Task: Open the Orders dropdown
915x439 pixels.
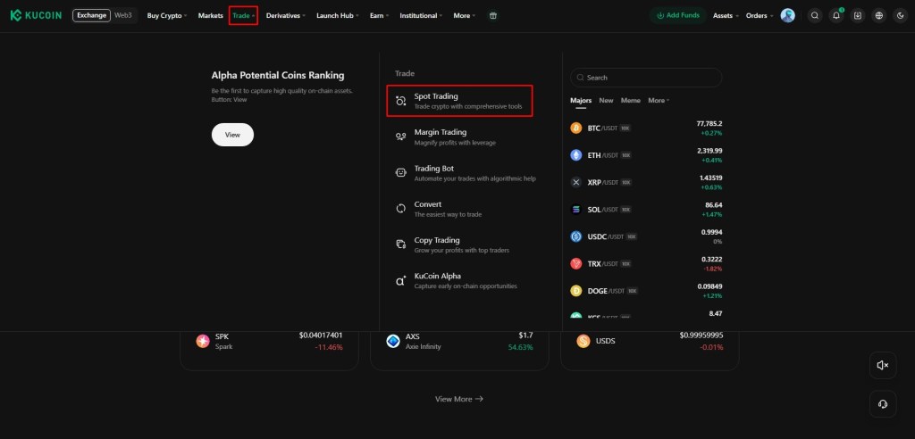Action: [x=760, y=16]
